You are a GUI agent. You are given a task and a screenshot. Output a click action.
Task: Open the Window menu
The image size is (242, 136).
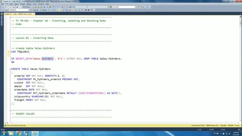pyautogui.click(x=41, y=4)
